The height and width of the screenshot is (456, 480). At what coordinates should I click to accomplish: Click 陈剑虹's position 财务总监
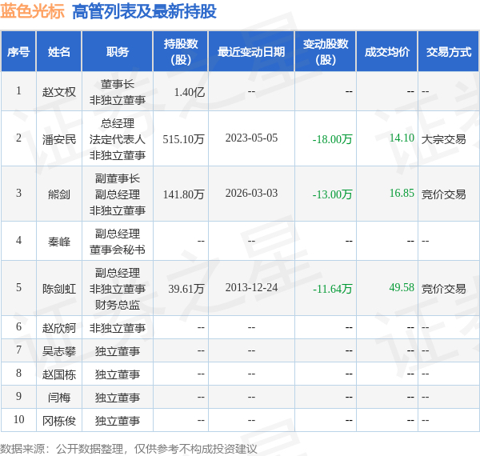point(118,305)
